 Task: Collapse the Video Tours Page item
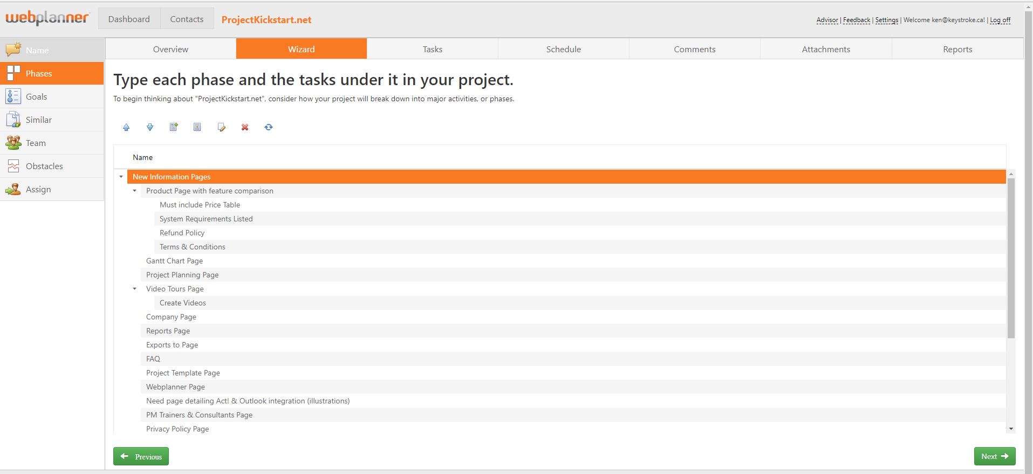[134, 289]
